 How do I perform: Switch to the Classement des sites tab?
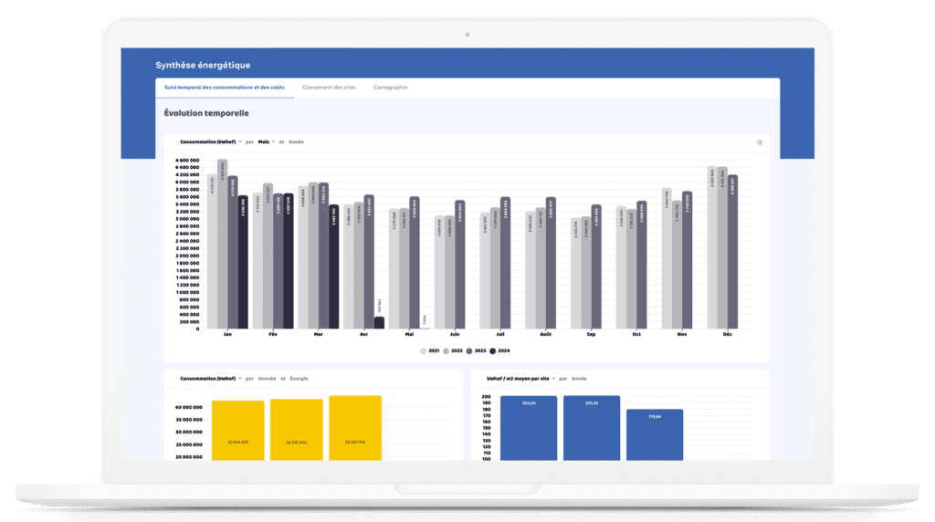(x=329, y=88)
